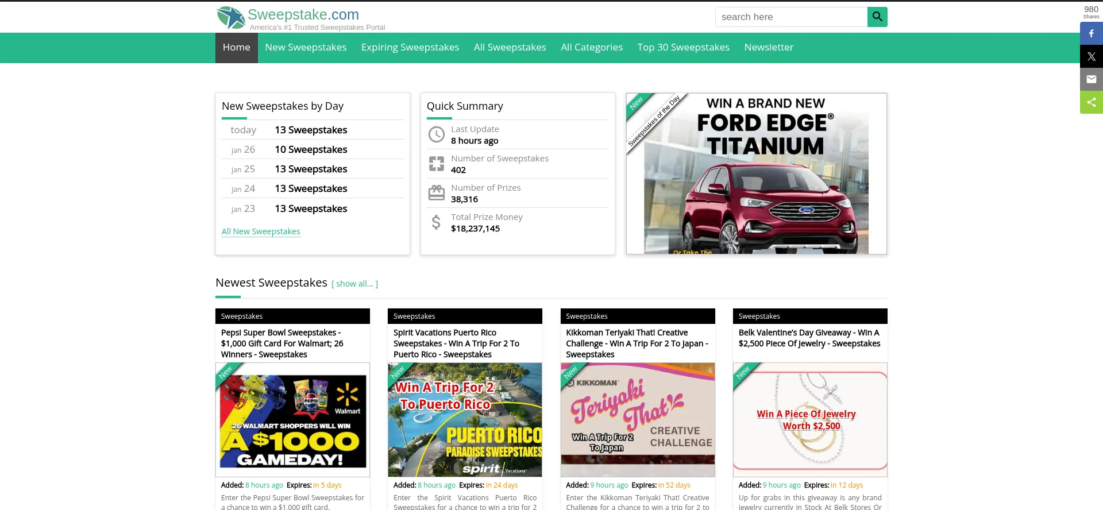Click 'in 5 days' expiry on Pepsi card

coord(327,485)
